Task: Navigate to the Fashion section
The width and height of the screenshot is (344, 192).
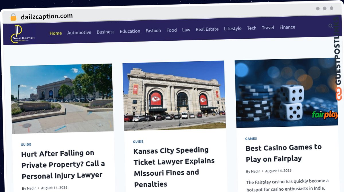Action: point(153,30)
